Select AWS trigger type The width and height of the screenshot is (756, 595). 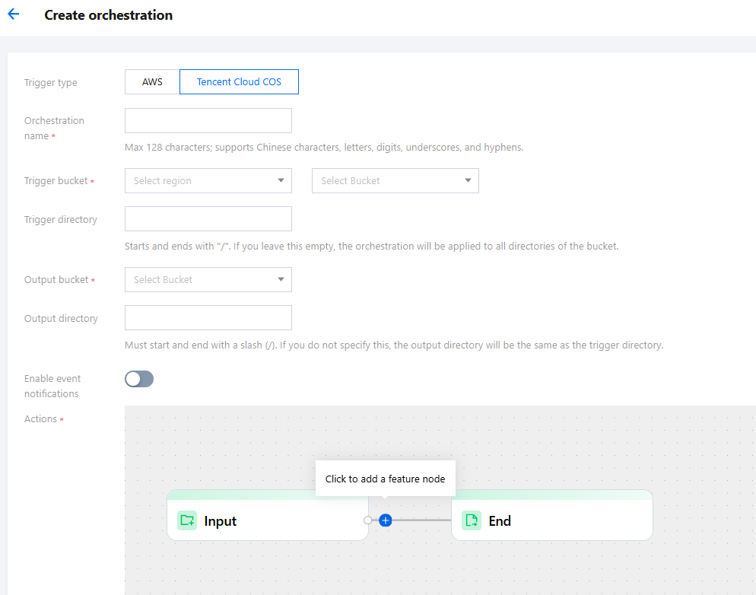coord(152,82)
